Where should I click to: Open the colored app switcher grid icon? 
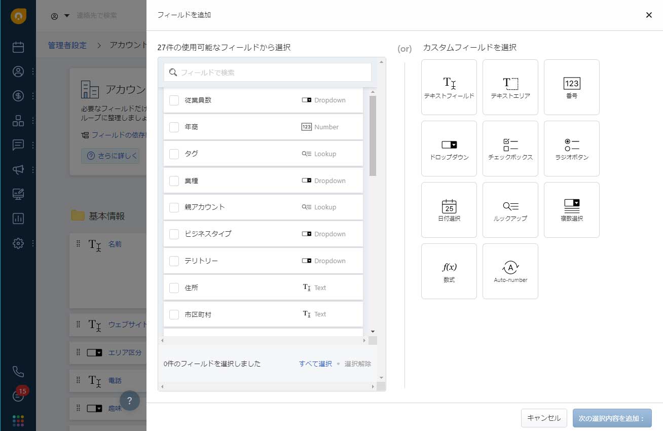(18, 421)
